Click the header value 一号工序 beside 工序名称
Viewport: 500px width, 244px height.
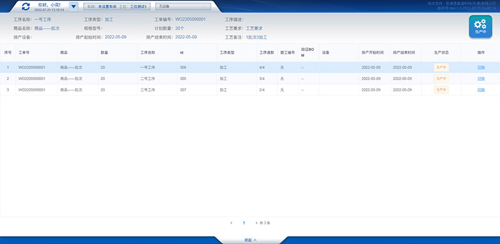point(42,19)
